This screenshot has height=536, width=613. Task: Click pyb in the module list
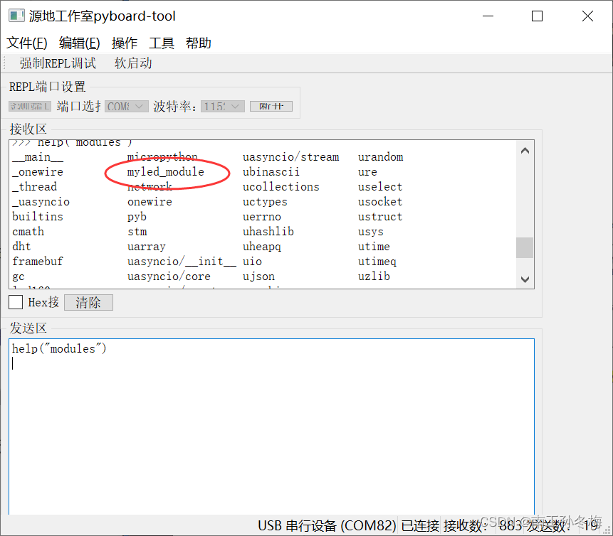point(137,217)
